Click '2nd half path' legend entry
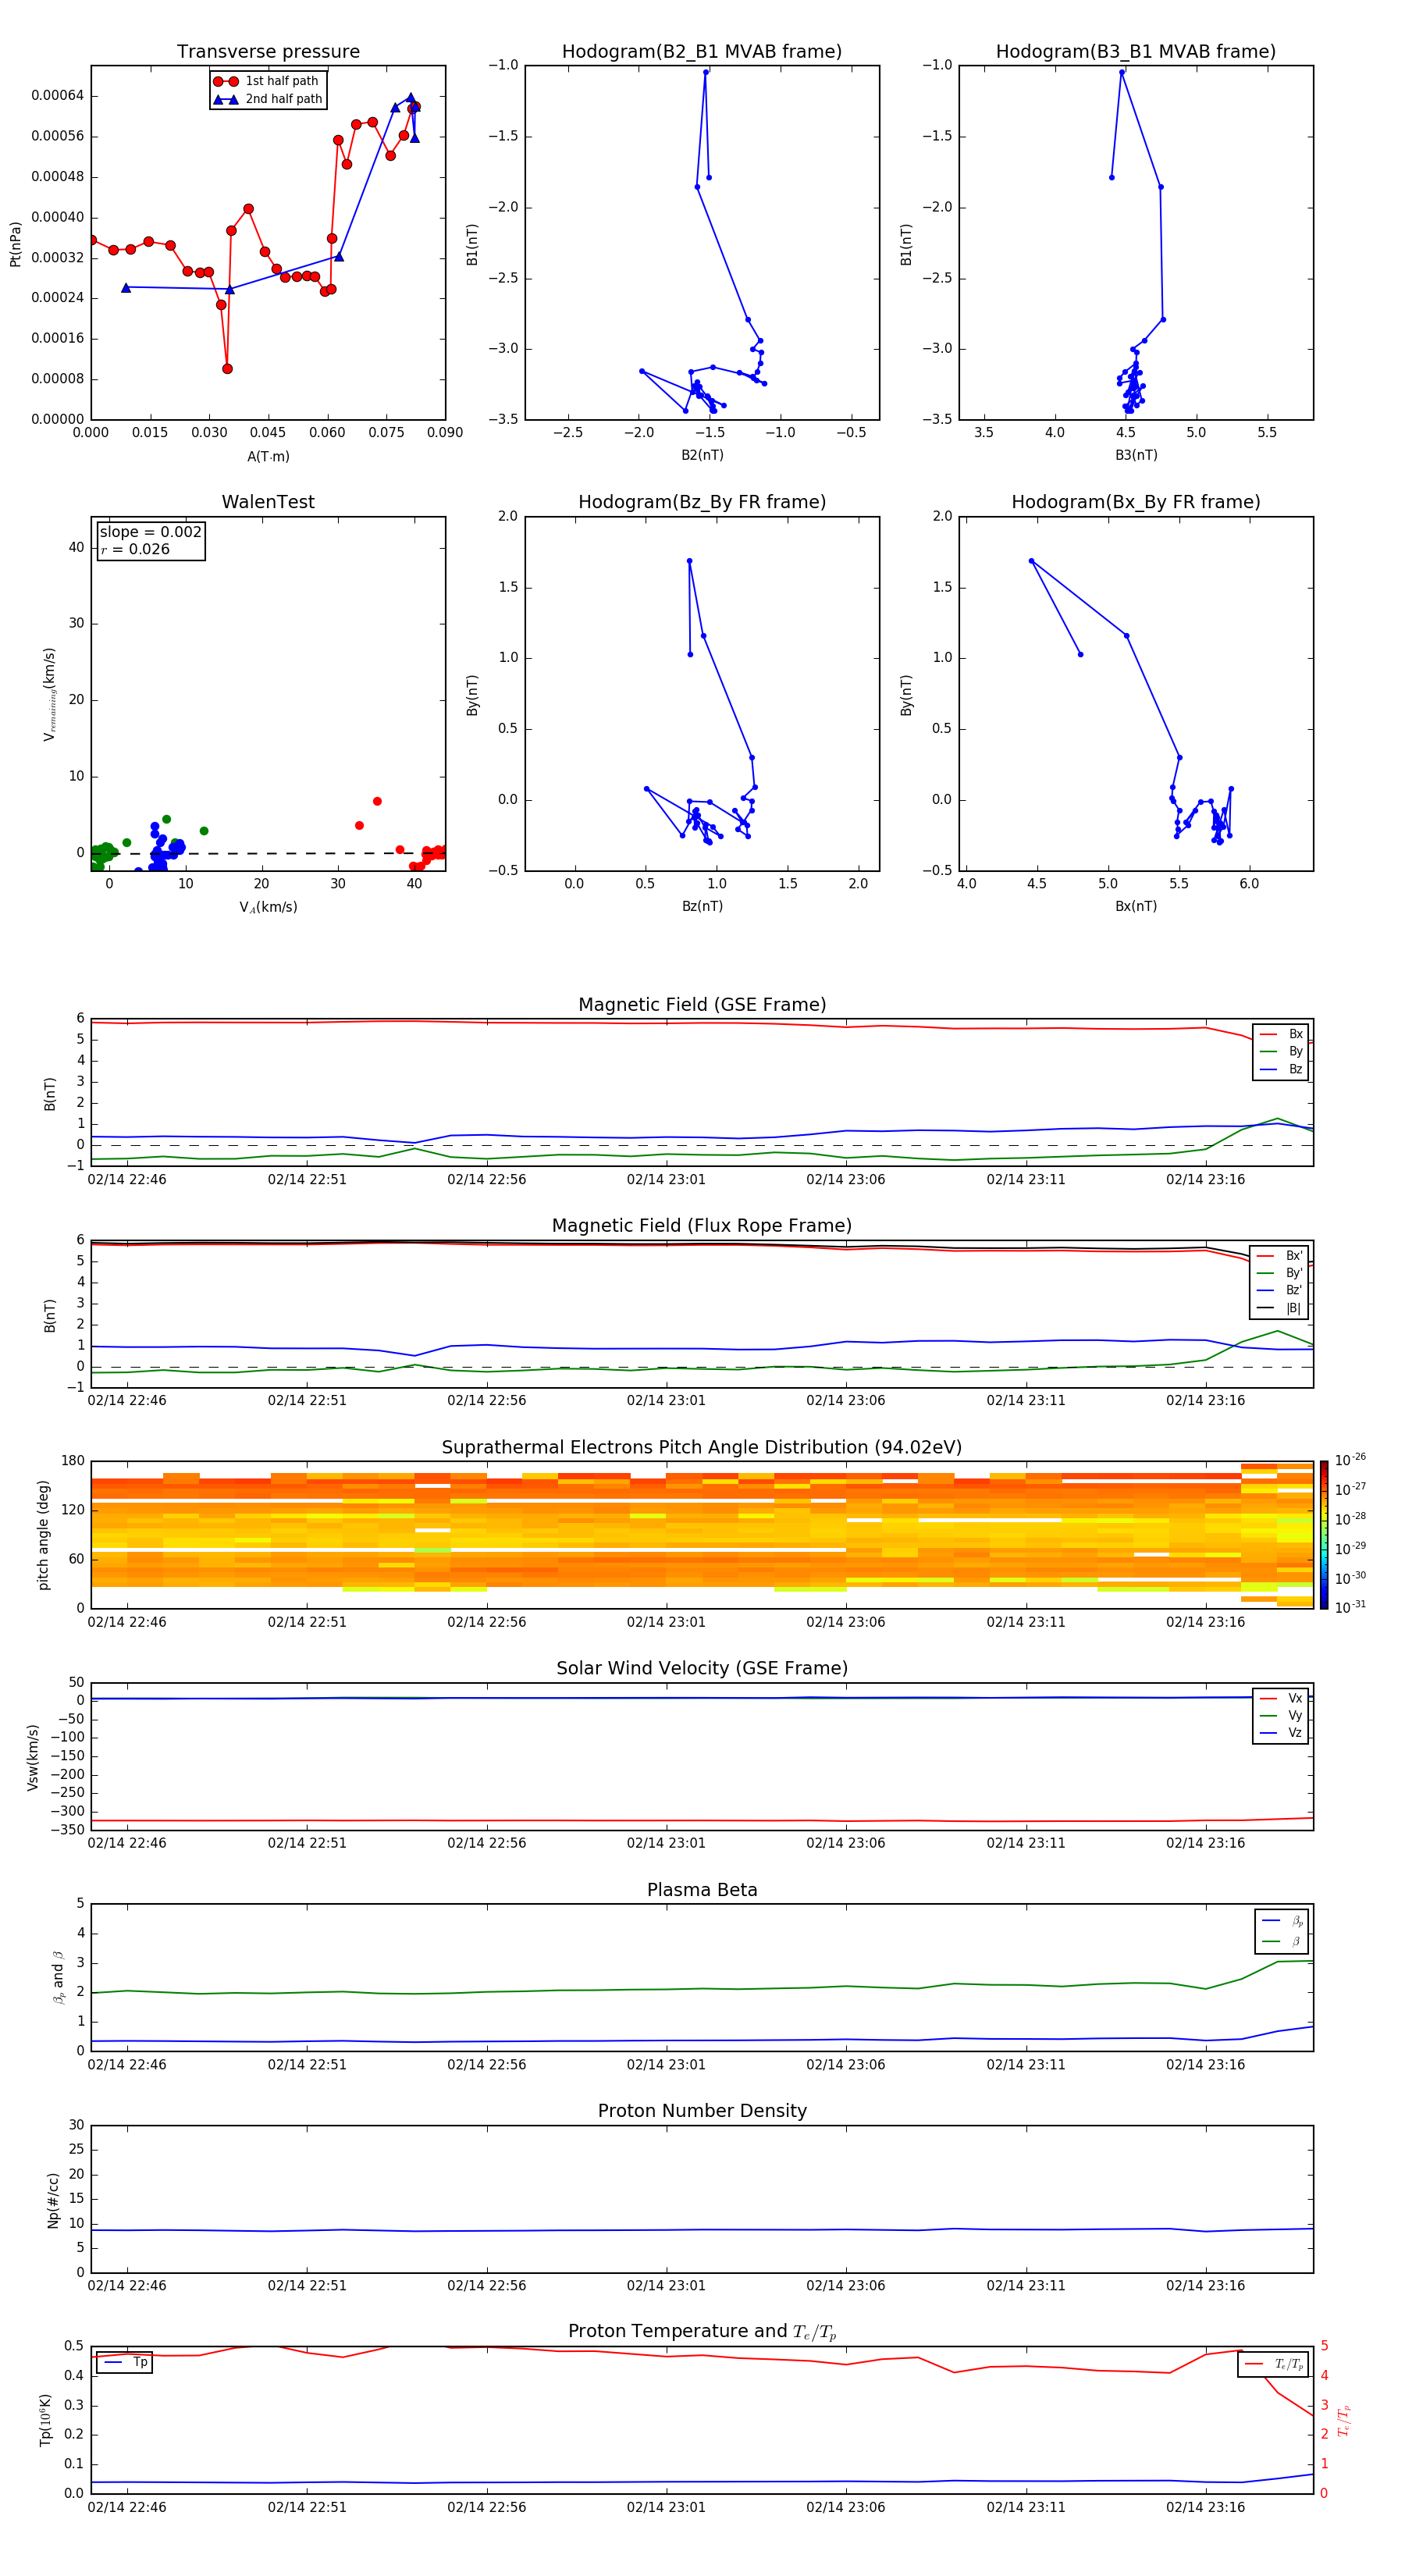The image size is (1405, 2576). click(x=268, y=99)
